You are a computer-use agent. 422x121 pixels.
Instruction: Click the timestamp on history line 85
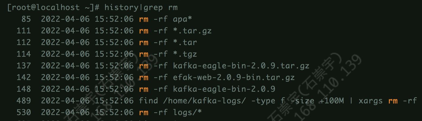click(x=87, y=19)
